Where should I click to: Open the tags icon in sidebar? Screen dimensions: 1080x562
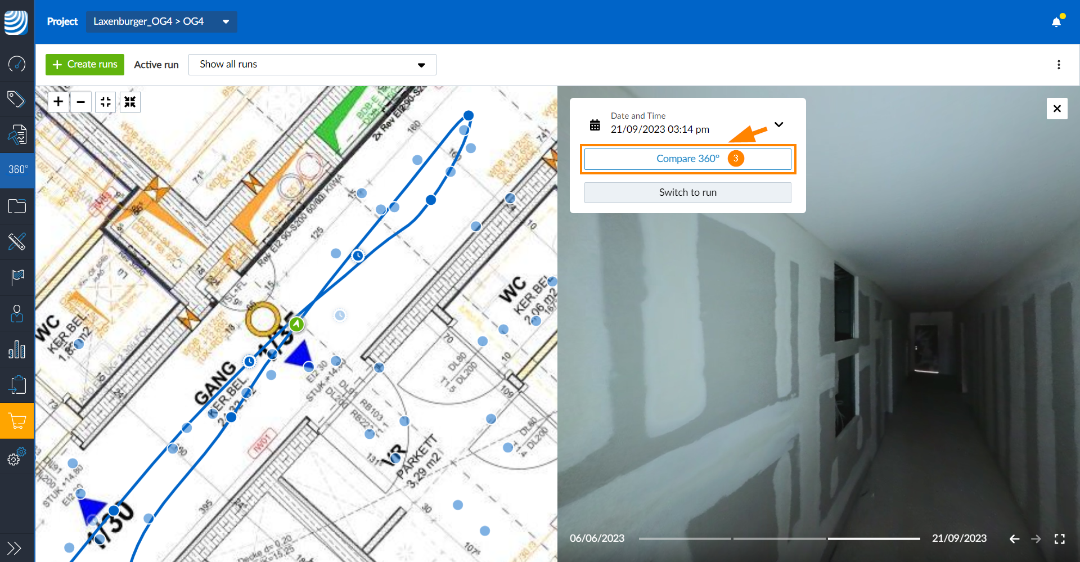tap(17, 99)
